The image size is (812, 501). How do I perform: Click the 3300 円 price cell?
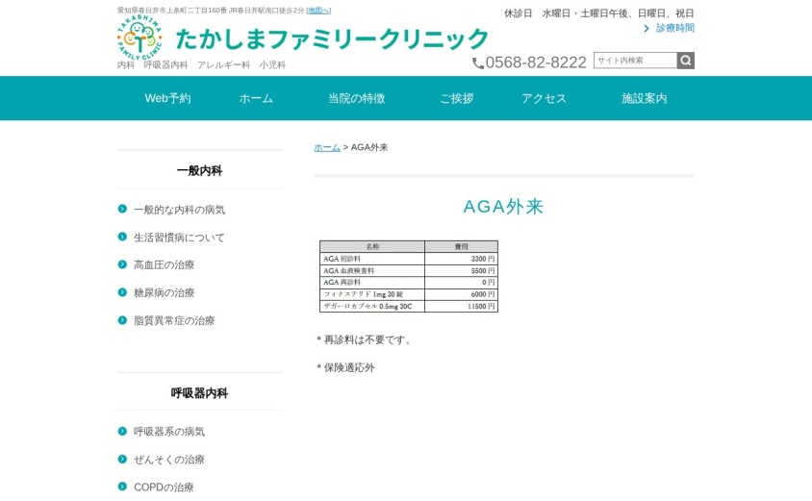click(462, 259)
